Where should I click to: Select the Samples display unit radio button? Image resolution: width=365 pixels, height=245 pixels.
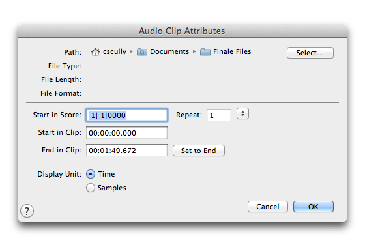[x=91, y=188]
